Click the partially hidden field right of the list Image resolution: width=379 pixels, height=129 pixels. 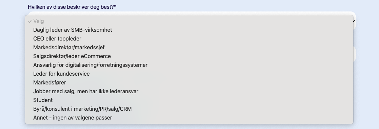pos(355,54)
